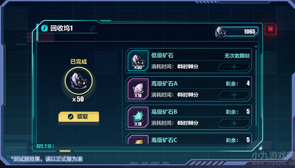This screenshot has height=168, width=295.
Task: Click the completed ore reward circle
Action: (79, 81)
